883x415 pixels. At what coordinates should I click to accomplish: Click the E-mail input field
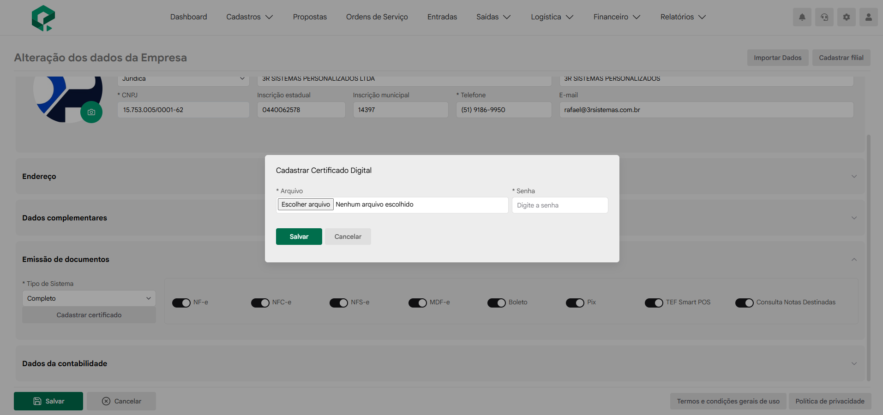tap(707, 110)
